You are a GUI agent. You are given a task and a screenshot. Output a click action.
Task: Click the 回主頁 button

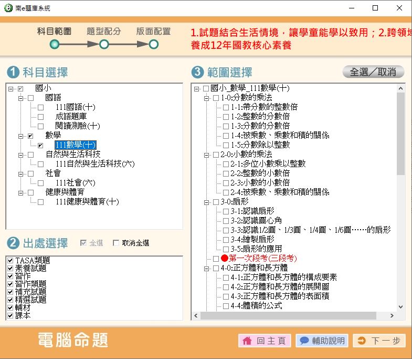pos(265,341)
